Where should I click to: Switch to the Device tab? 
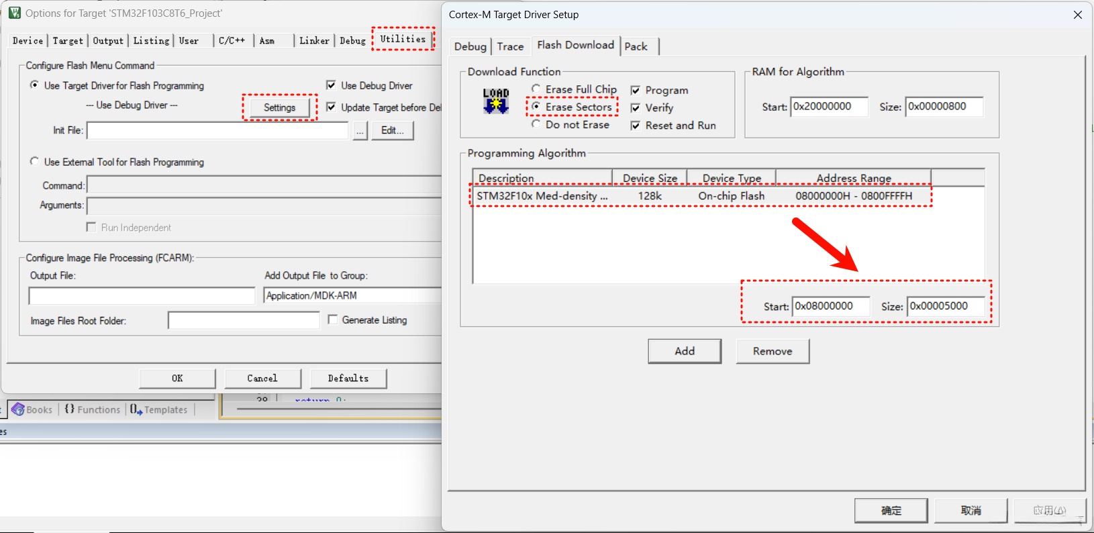click(28, 41)
